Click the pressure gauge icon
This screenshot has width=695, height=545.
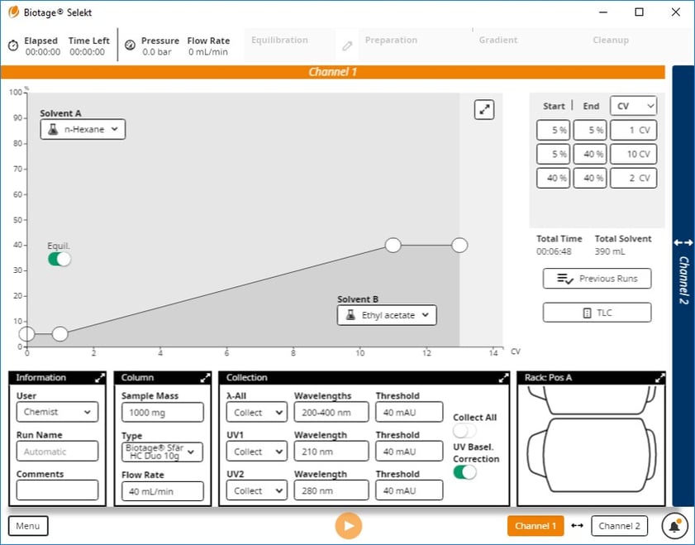130,45
